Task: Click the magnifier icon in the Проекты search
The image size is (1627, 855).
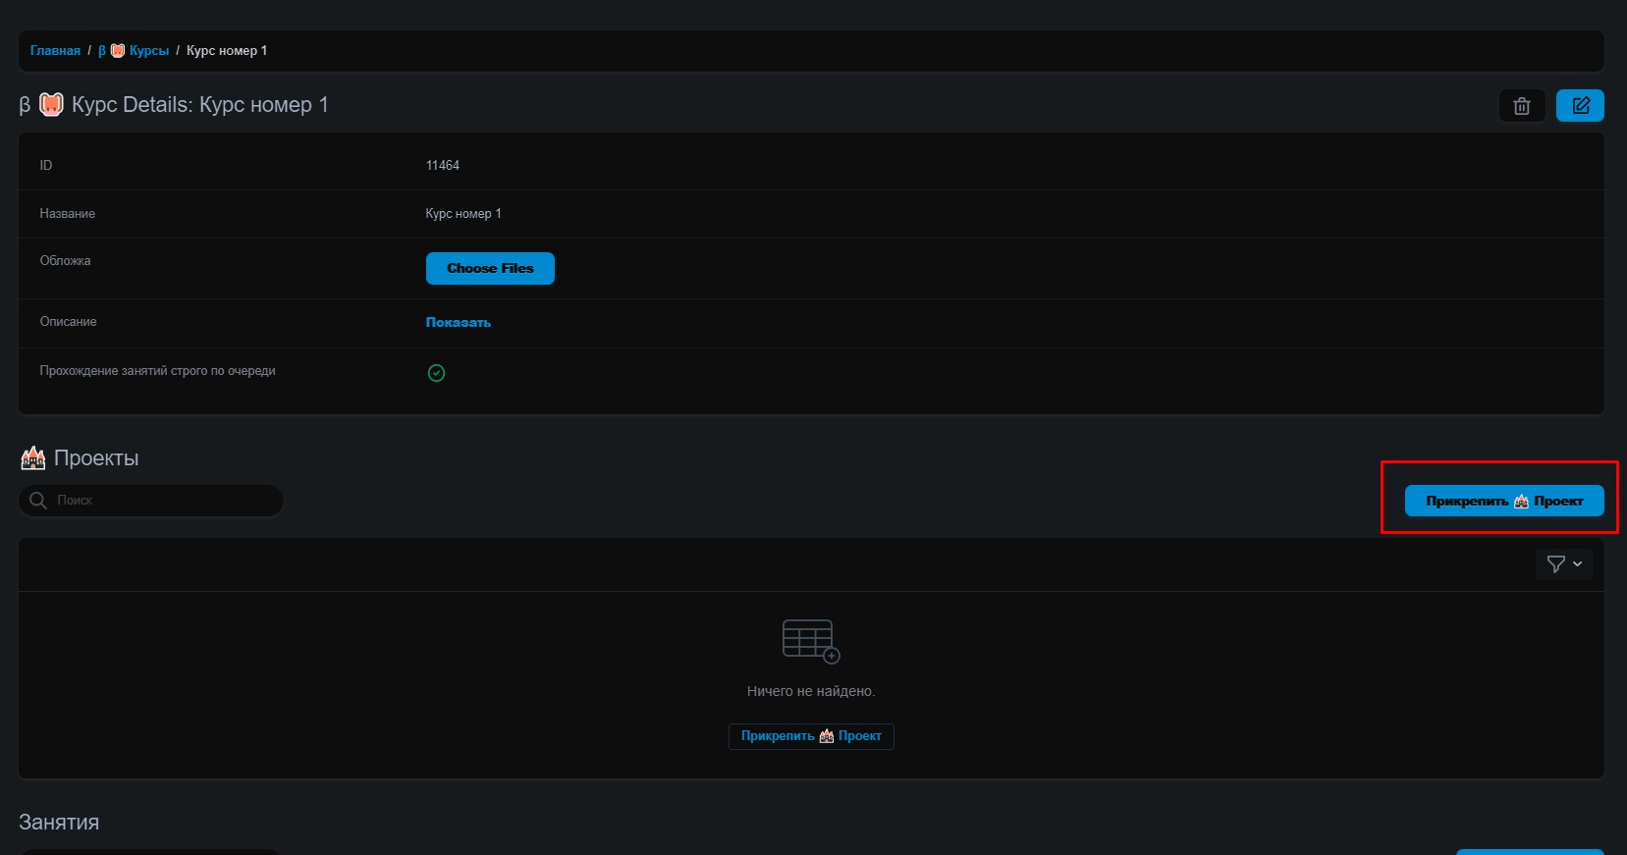Action: 38,501
